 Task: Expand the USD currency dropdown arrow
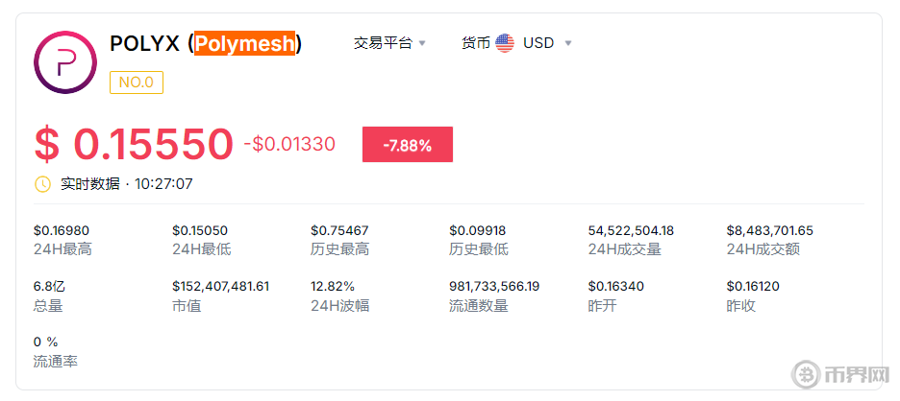(568, 43)
